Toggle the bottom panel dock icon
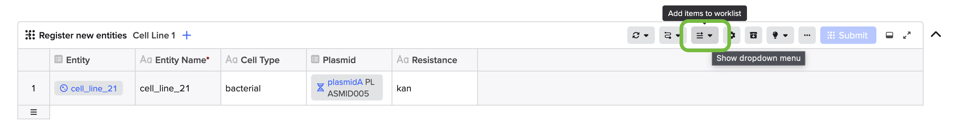 (889, 35)
